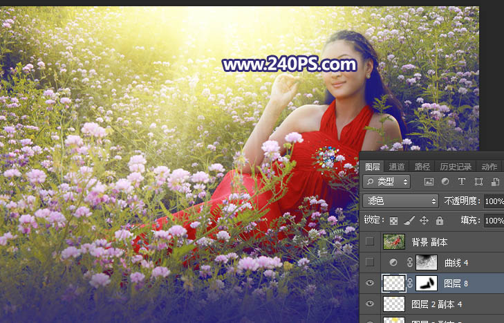Image resolution: width=504 pixels, height=323 pixels.
Task: Hide the 图层 2 副本 4 layer
Action: tap(369, 304)
